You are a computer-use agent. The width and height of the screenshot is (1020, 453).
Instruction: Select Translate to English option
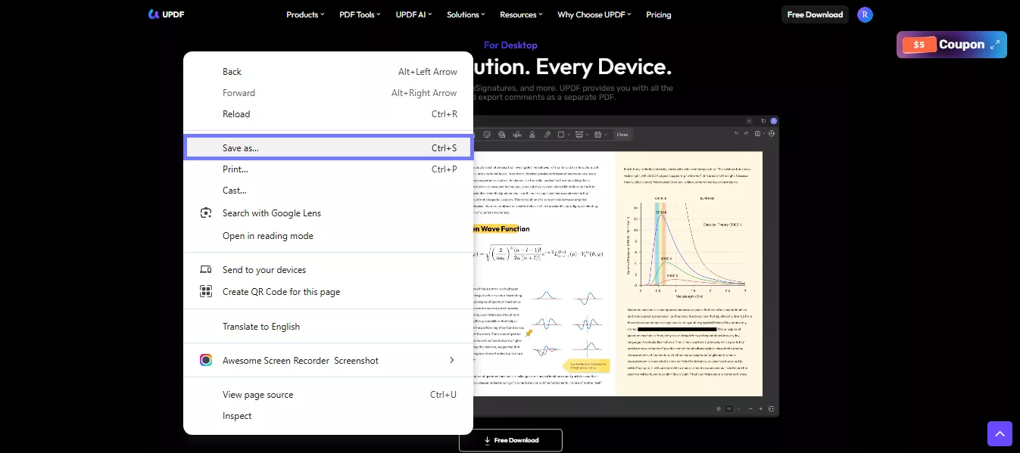click(x=261, y=327)
